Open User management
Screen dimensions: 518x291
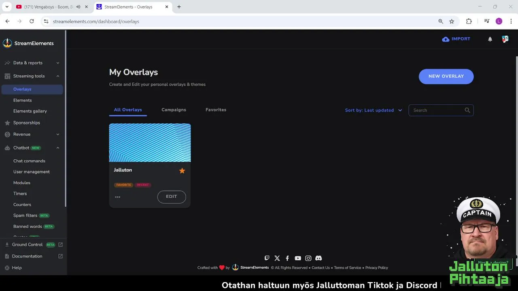point(32,172)
